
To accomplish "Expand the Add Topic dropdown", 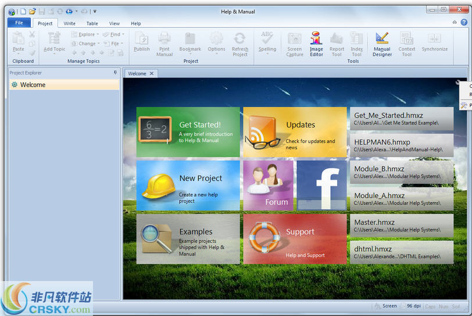I will (54, 54).
